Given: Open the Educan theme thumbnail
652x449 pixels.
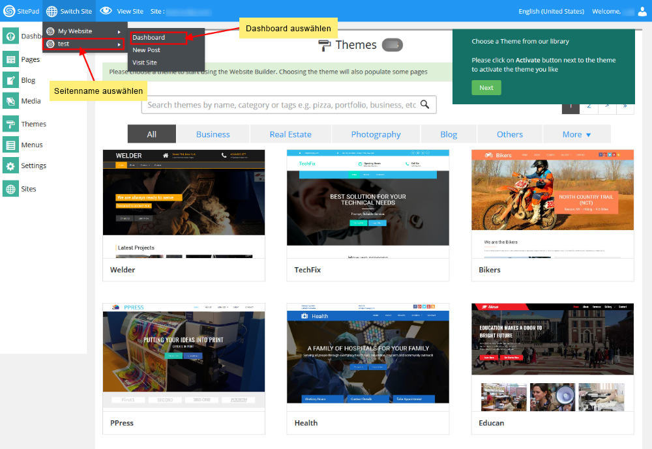Looking at the screenshot, I should [553, 357].
